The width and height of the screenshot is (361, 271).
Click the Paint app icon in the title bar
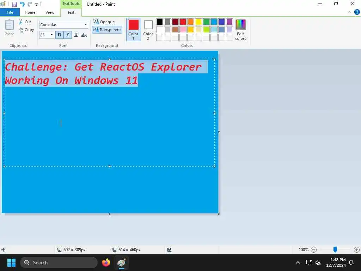pyautogui.click(x=3, y=4)
